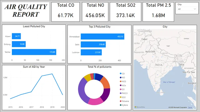200x112 pixels.
Task: Click the Terms link on the map
Action: 190,107
